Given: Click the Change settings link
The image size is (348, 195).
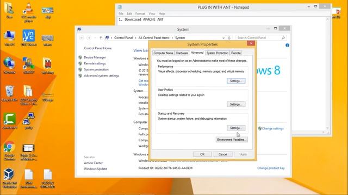Looking at the screenshot, I should tap(272, 128).
